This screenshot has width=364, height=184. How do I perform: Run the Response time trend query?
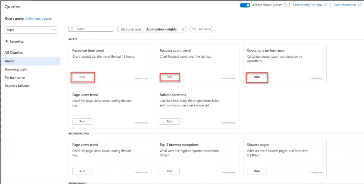[x=82, y=77]
